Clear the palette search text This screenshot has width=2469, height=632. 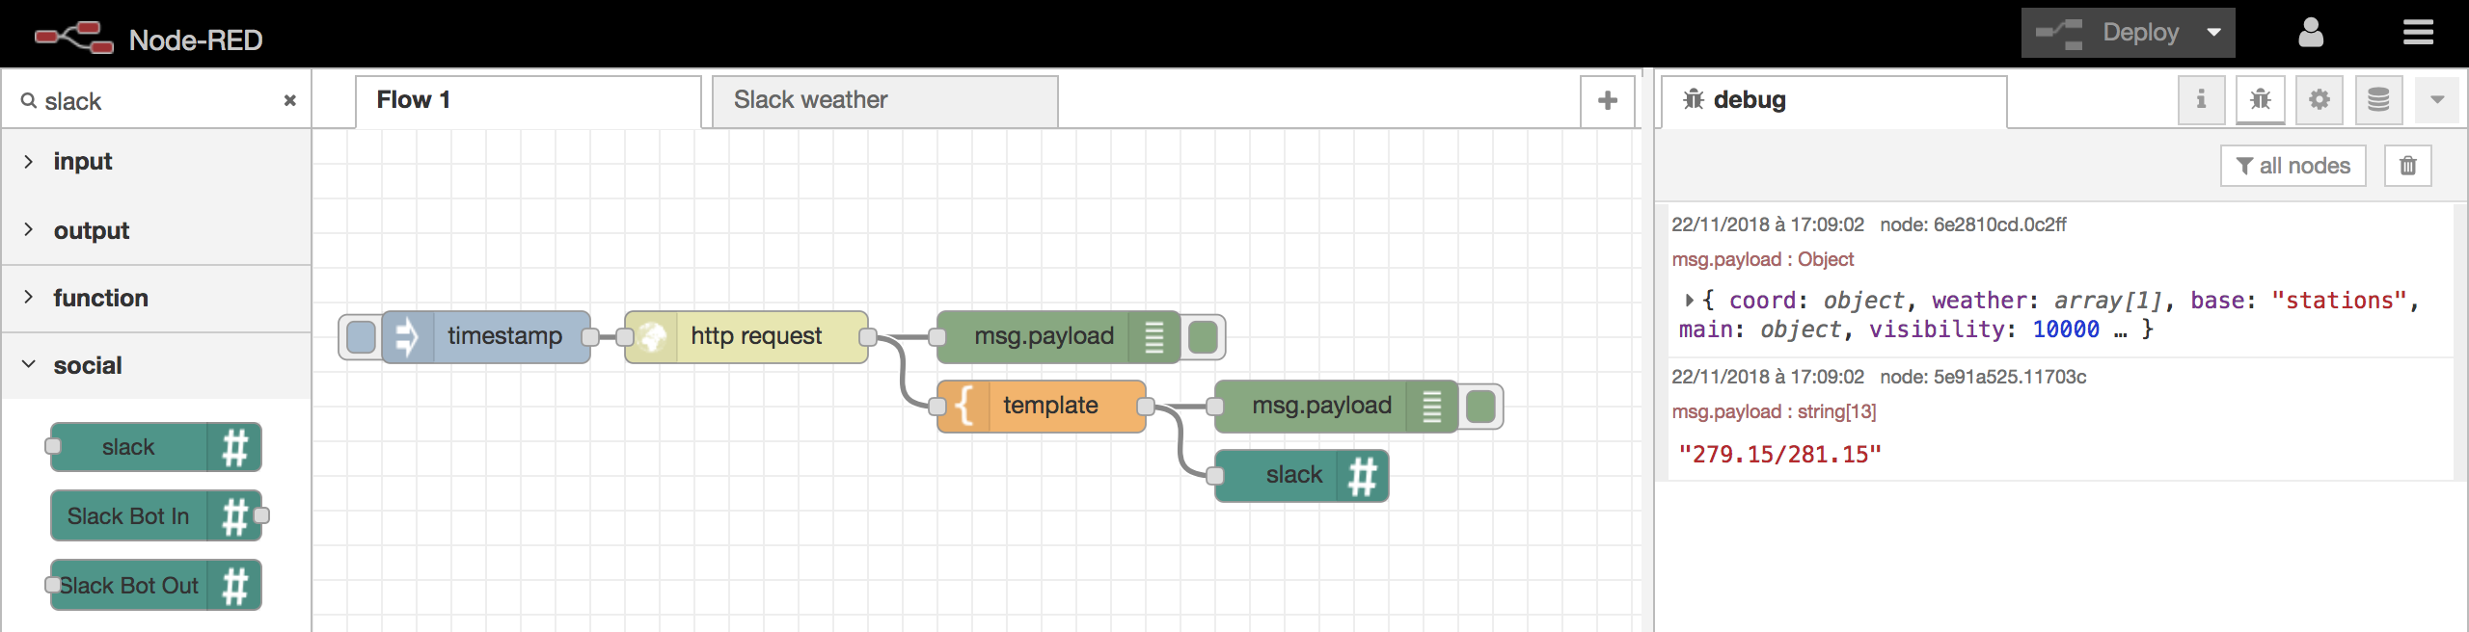(289, 100)
